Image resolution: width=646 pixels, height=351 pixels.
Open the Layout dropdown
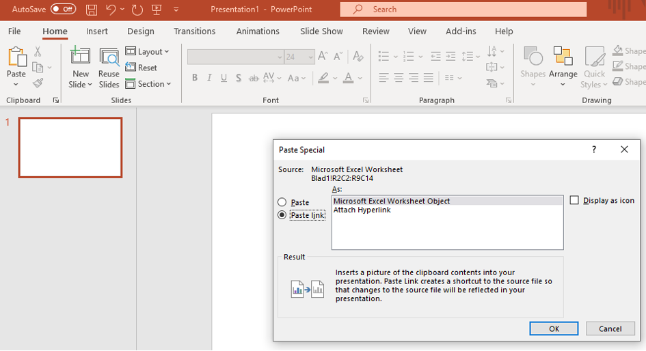(x=148, y=51)
